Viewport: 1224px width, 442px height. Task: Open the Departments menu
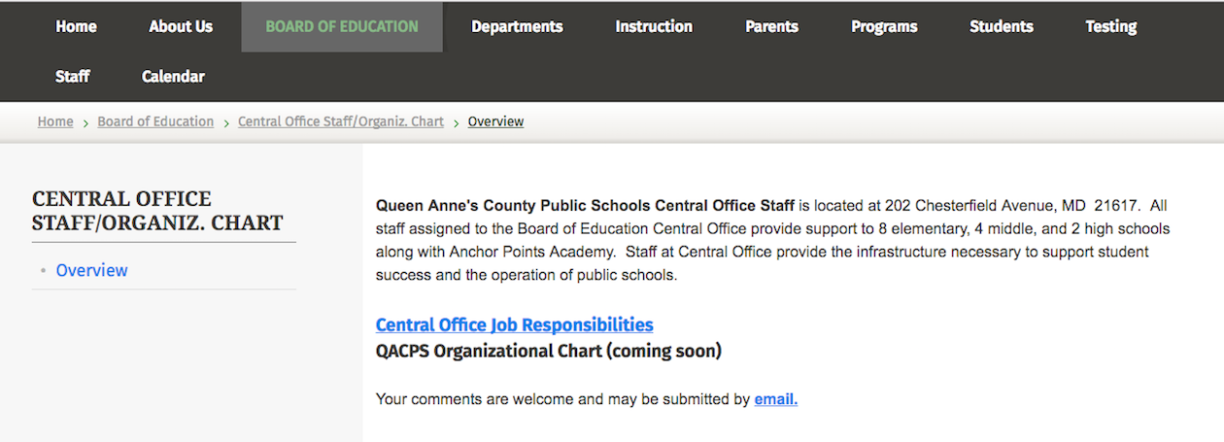pos(517,27)
